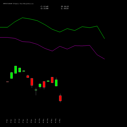The width and height of the screenshot is (127, 127).
Task: Click the red 29 Apr candlestick
Action: [x=32, y=82]
